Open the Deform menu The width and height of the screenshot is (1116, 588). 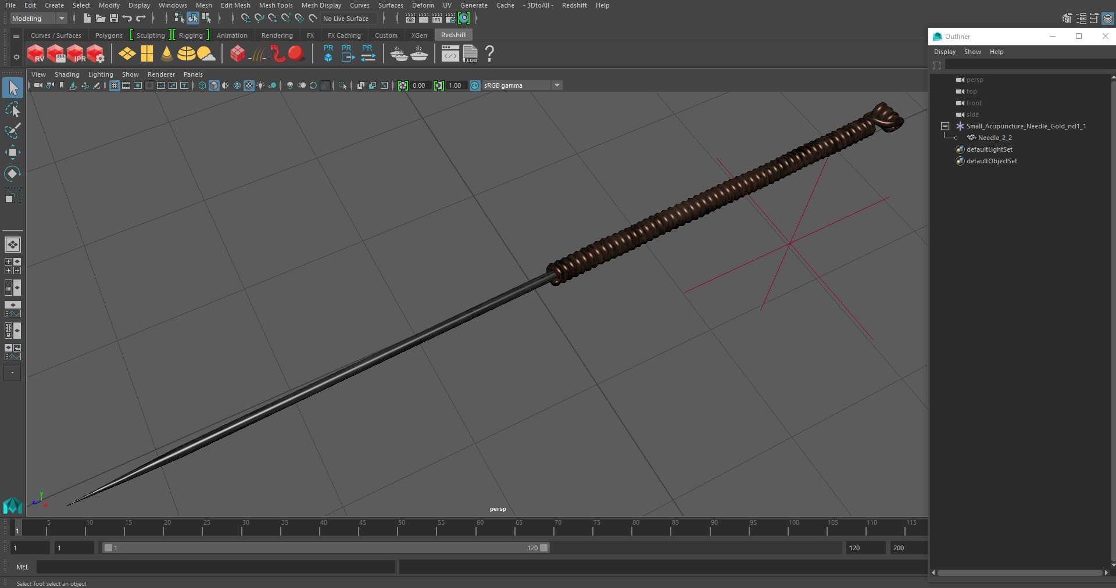[423, 5]
